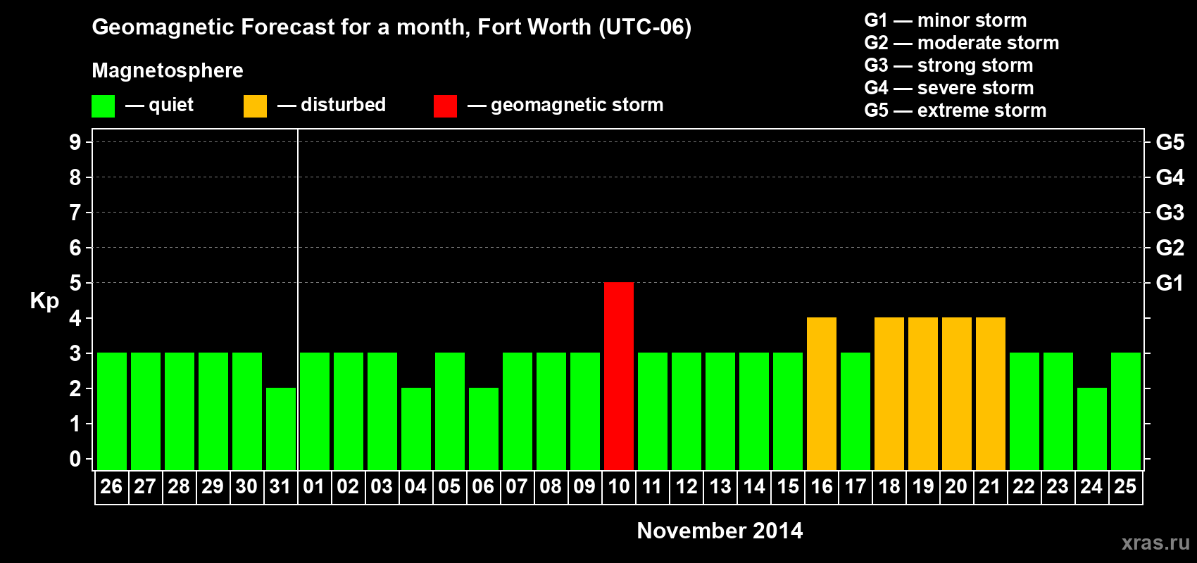The width and height of the screenshot is (1197, 563).
Task: Select the green bar for day 31
Action: coord(281,429)
